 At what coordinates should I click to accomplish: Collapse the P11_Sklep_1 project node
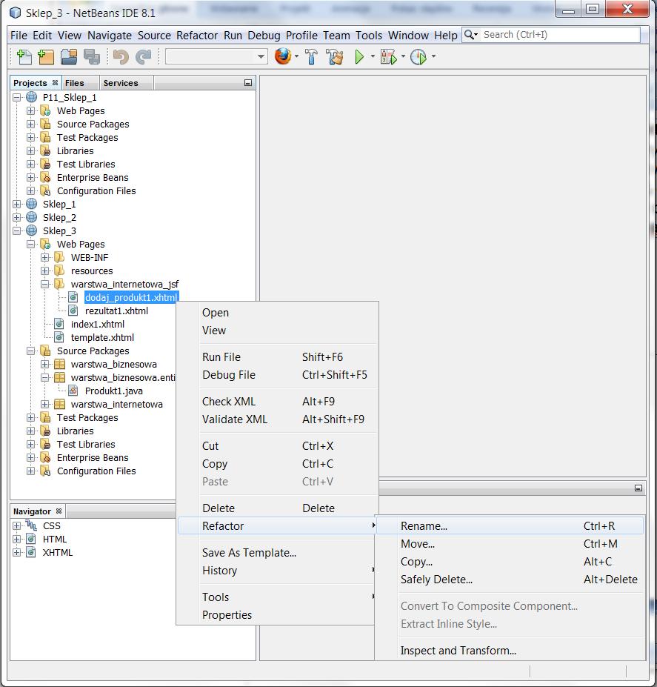[x=16, y=97]
